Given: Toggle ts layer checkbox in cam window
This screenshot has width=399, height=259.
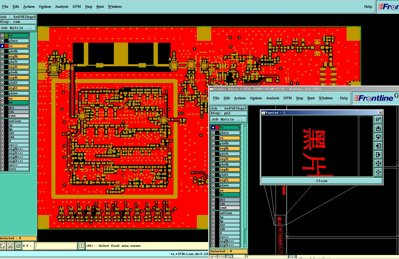Looking at the screenshot, I should click(2, 35).
